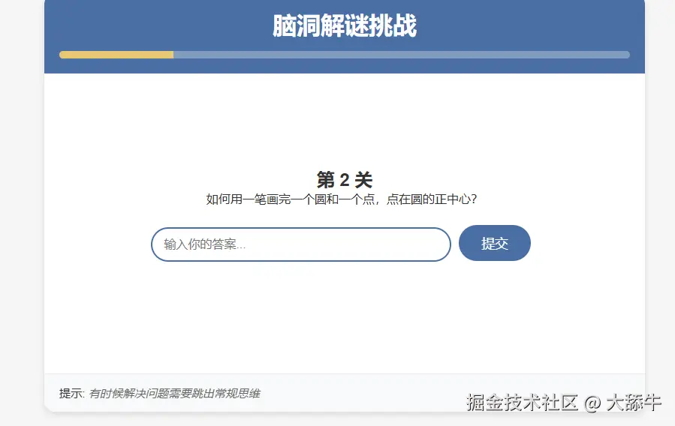Click the 掘金技术社区 watermark text
This screenshot has height=426, width=675.
coord(522,403)
